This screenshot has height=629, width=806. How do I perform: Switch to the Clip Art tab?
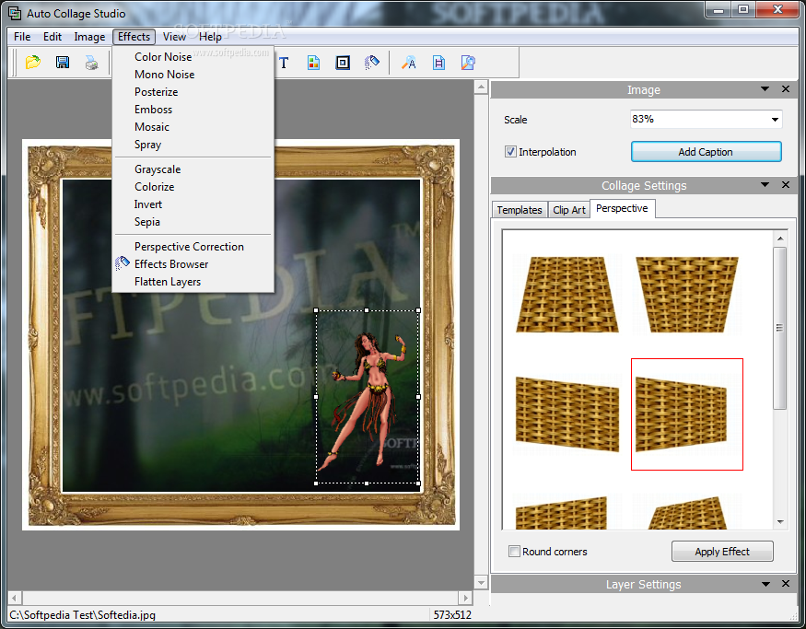pos(569,210)
